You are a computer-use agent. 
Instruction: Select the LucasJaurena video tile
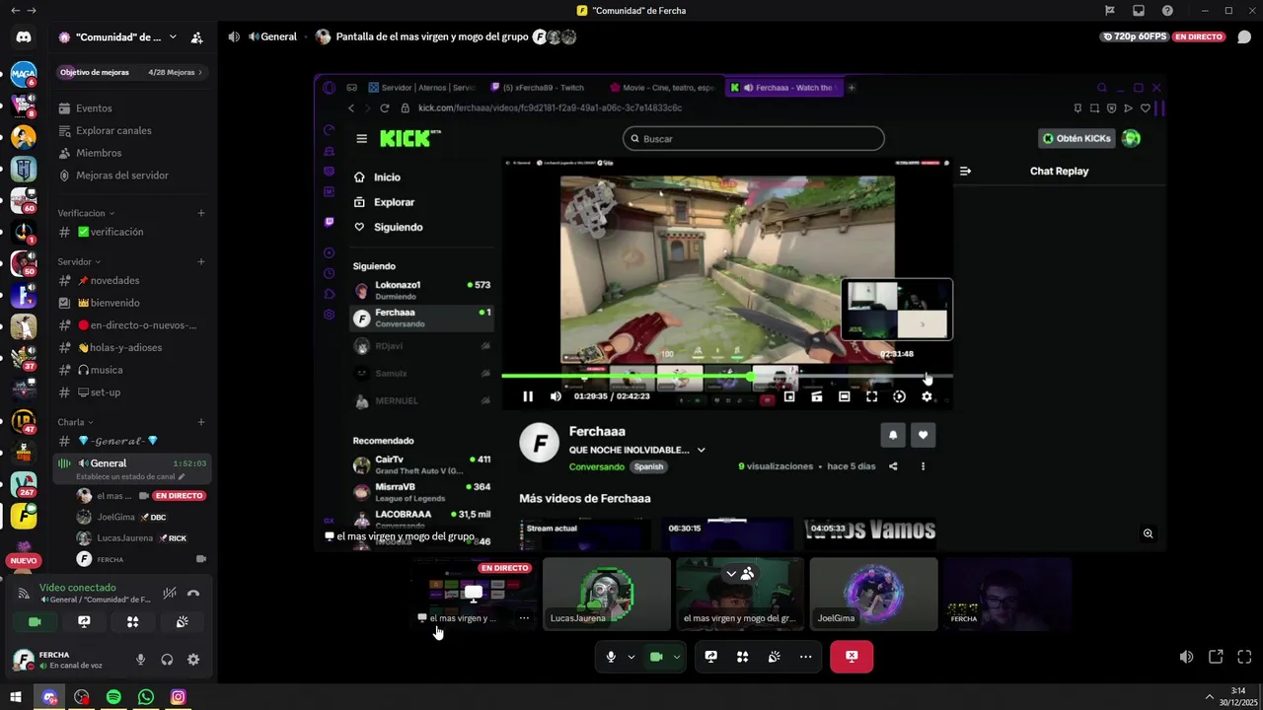pos(607,595)
